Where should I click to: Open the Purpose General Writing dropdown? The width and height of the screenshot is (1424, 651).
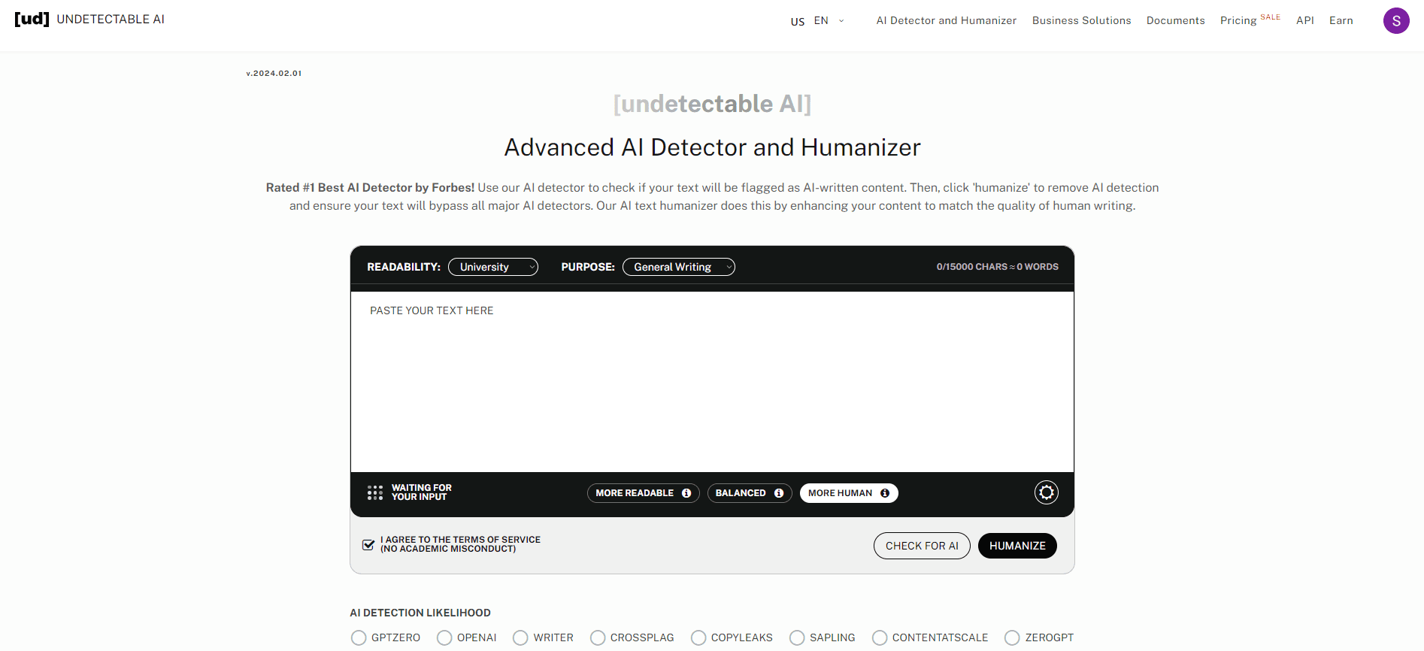[678, 267]
